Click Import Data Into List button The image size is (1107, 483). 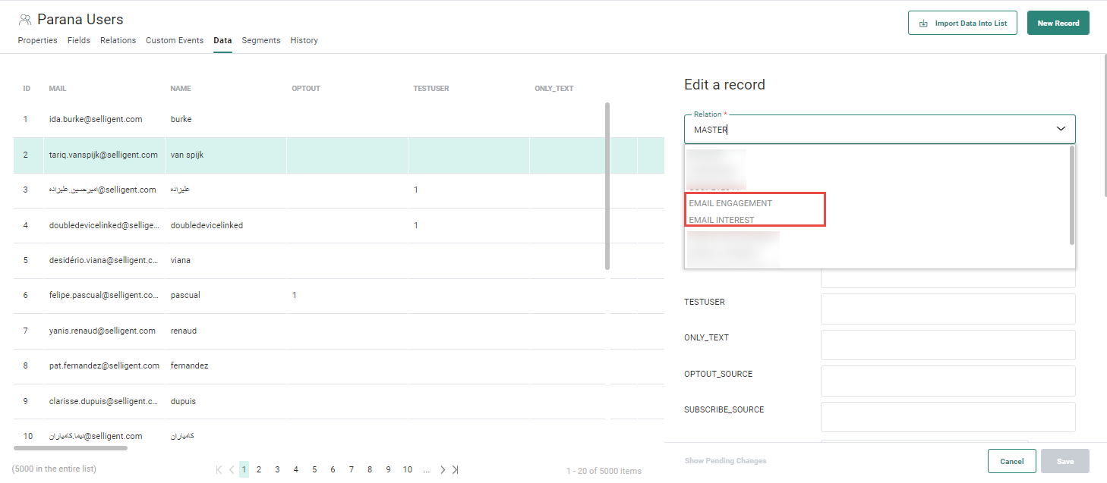click(x=962, y=24)
